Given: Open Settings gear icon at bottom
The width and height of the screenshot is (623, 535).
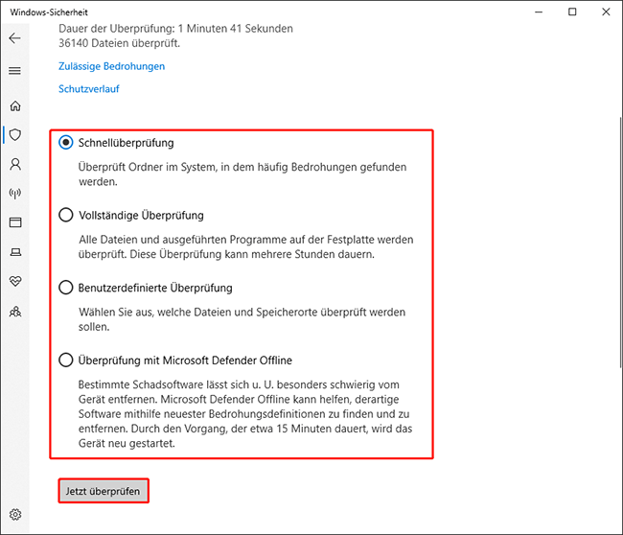Looking at the screenshot, I should [x=14, y=514].
